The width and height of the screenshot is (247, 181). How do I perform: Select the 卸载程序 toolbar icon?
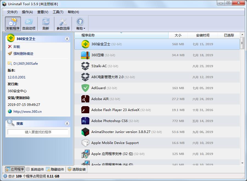pyautogui.click(x=13, y=21)
